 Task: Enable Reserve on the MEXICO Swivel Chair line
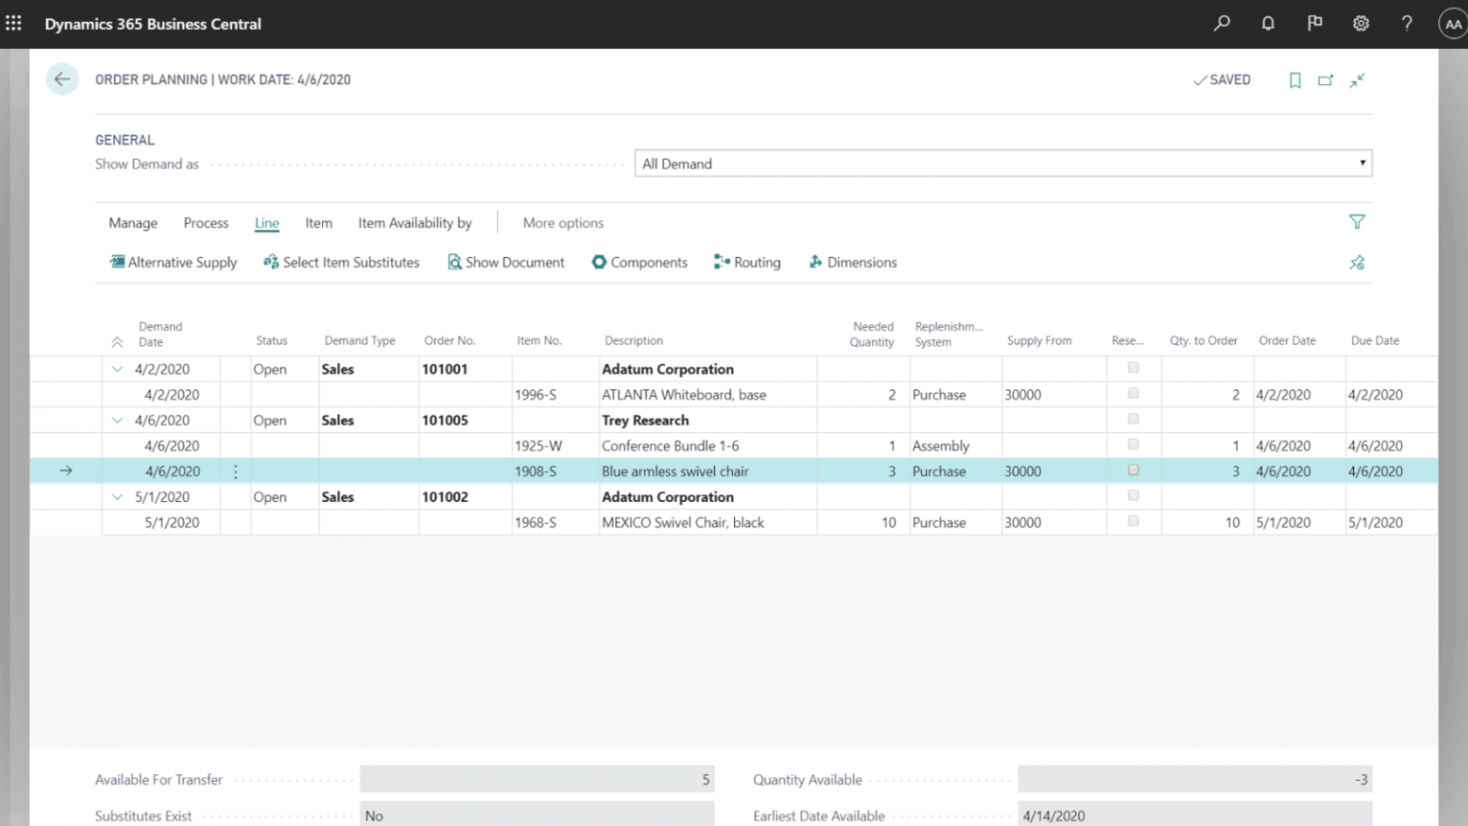1133,522
